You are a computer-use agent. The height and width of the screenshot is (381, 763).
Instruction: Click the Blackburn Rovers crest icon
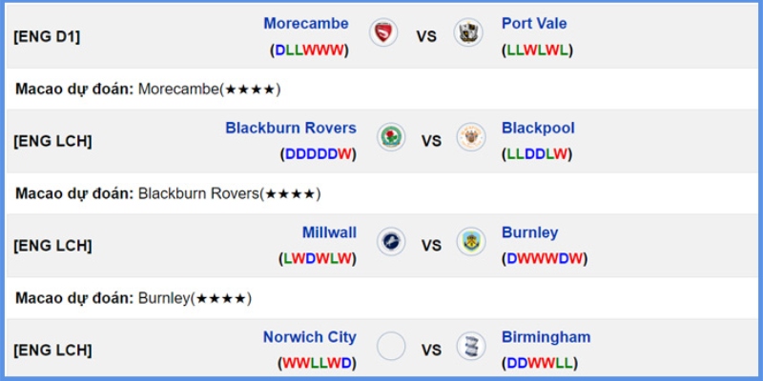[x=391, y=137]
